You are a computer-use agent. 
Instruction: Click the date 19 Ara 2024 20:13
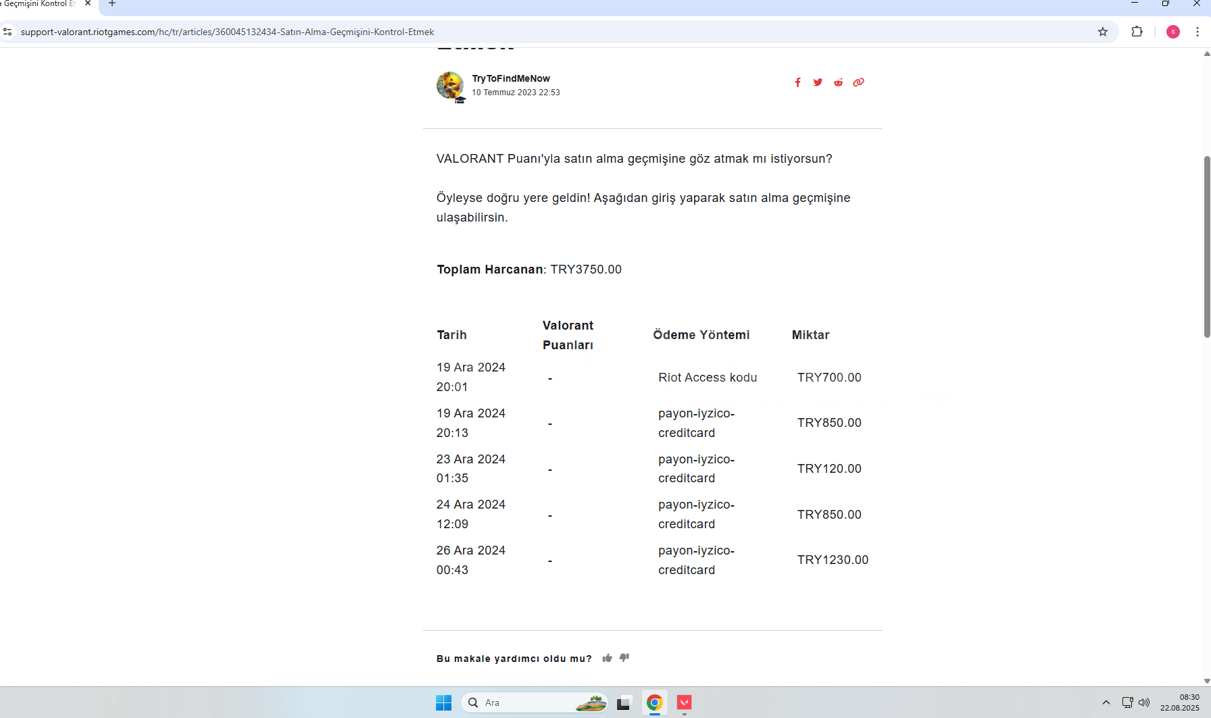coord(471,423)
